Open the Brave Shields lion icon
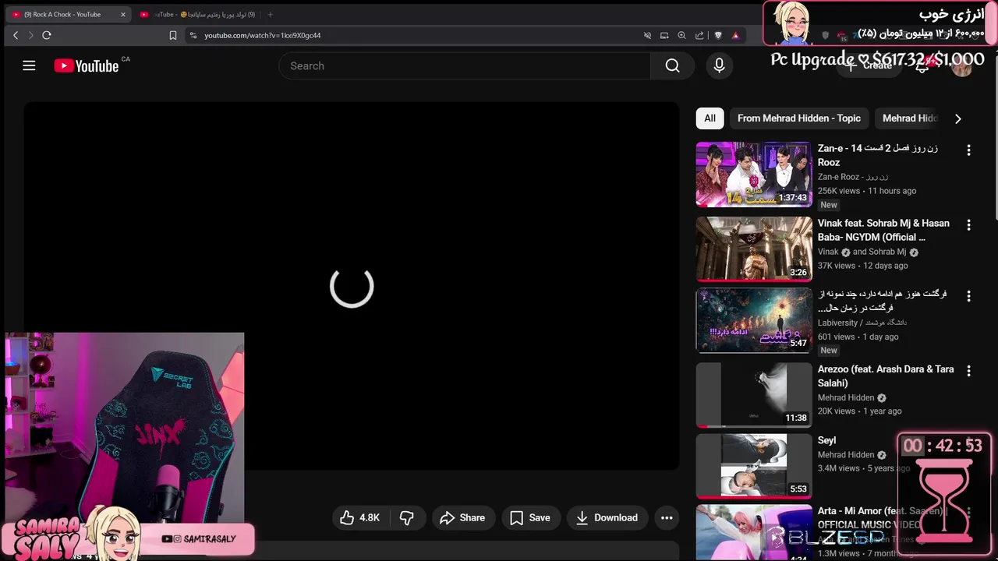Screen dimensions: 998x561 coord(718,35)
